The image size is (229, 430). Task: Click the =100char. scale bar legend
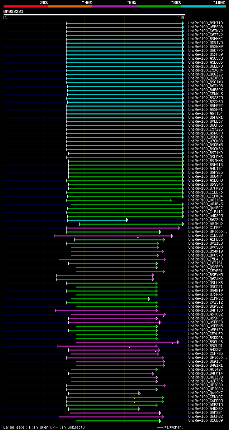coord(170,427)
